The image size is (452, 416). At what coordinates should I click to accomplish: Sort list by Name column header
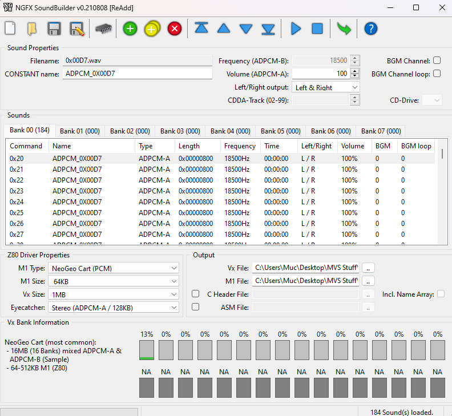[92, 146]
